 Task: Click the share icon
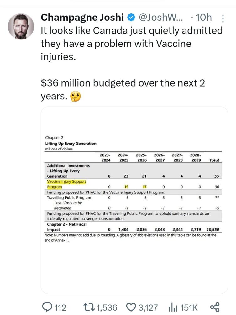pyautogui.click(x=215, y=307)
